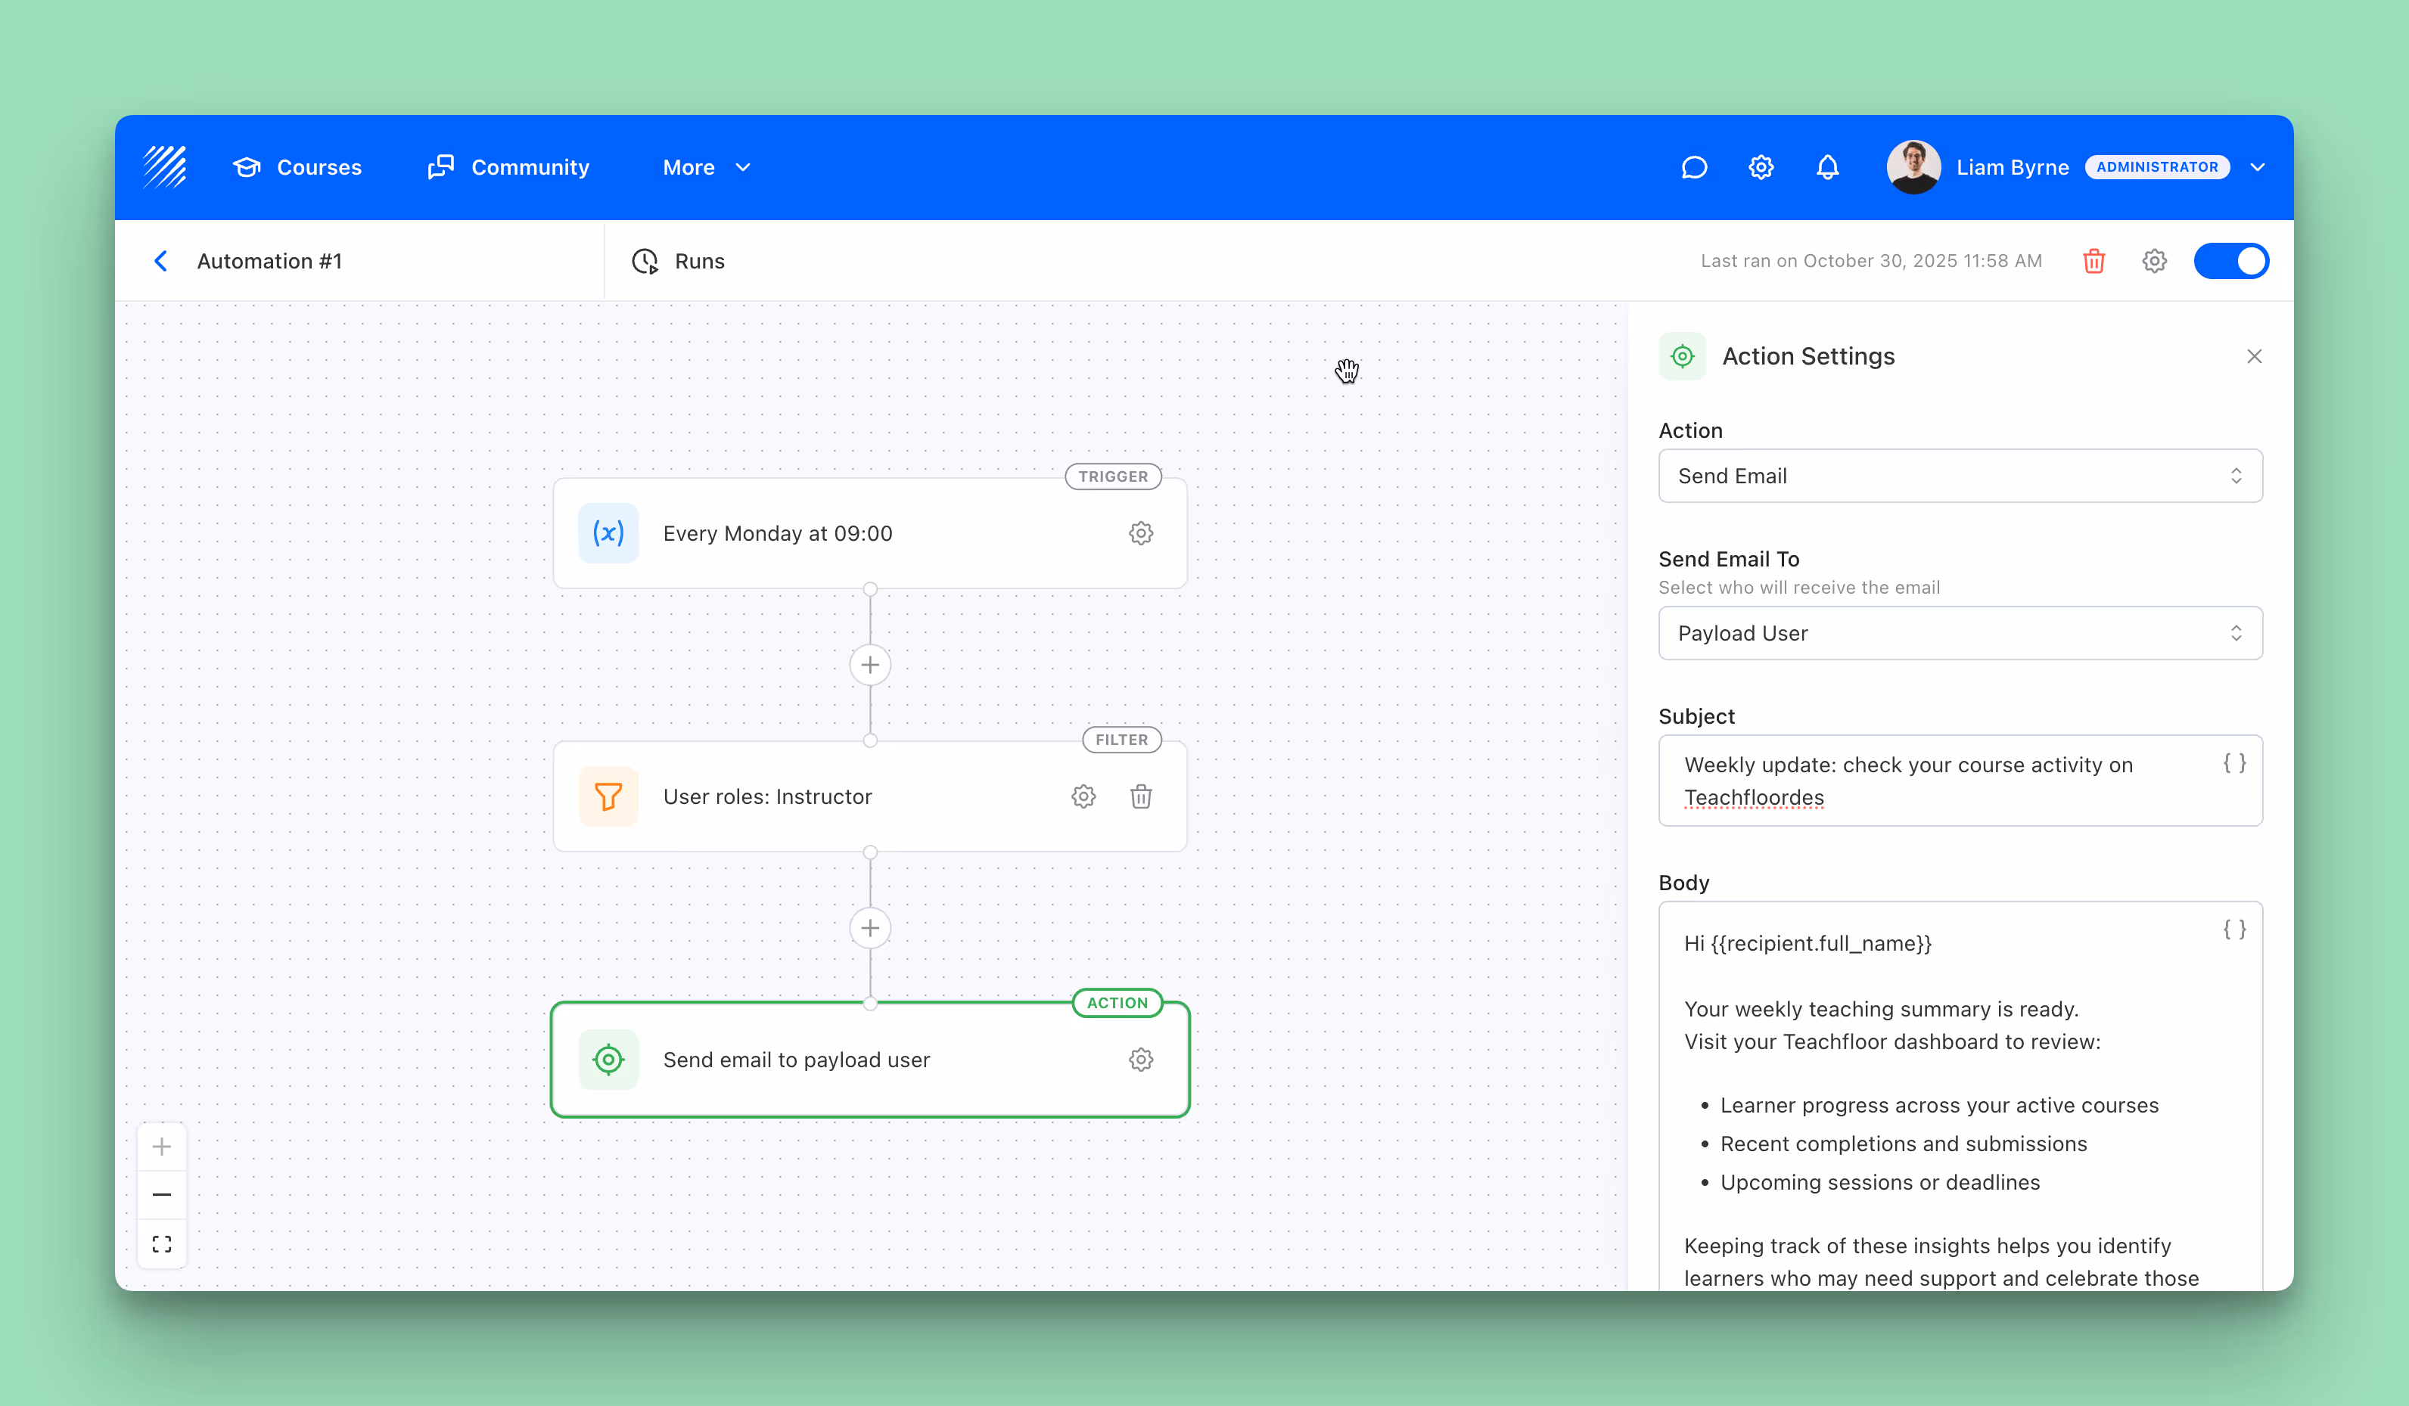
Task: Go back using the back arrow
Action: 160,261
